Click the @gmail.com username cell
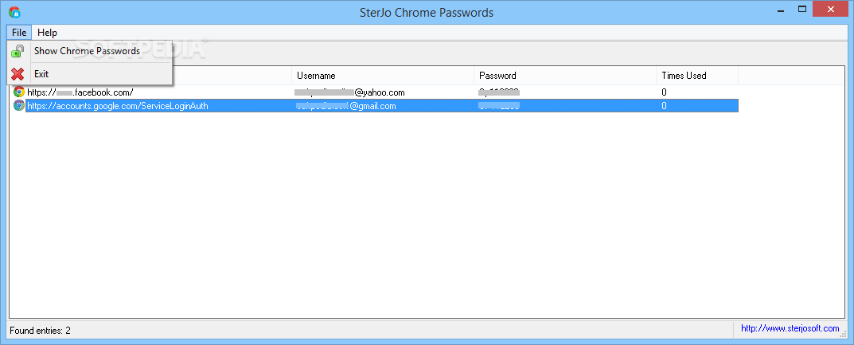The width and height of the screenshot is (854, 345). click(x=346, y=106)
